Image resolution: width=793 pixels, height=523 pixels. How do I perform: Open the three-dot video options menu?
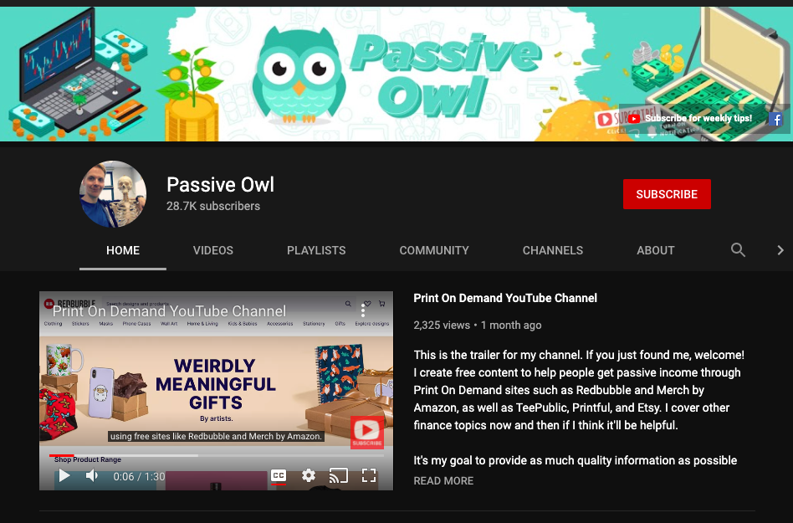pos(362,310)
